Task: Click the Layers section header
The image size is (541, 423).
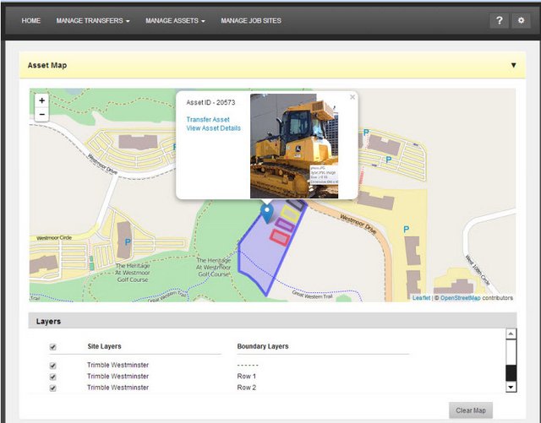Action: point(272,321)
